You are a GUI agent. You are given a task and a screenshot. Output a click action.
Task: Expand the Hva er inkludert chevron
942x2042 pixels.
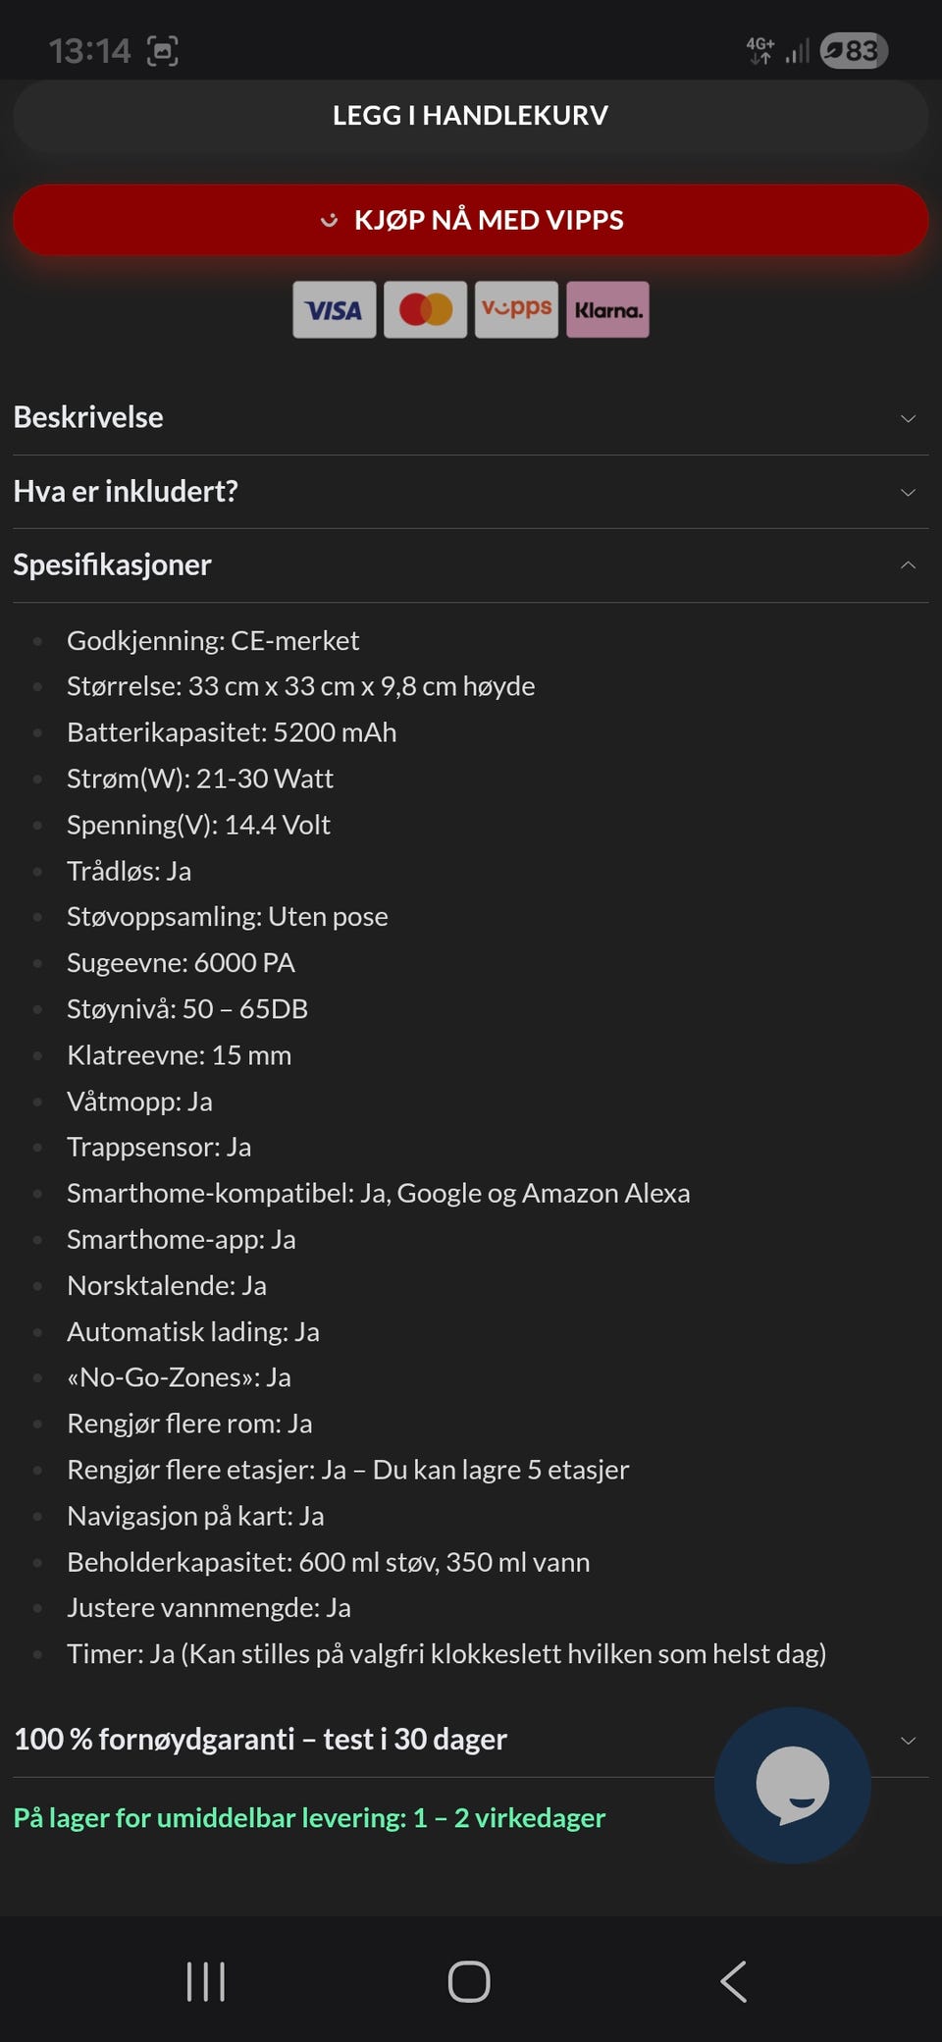[x=908, y=492]
